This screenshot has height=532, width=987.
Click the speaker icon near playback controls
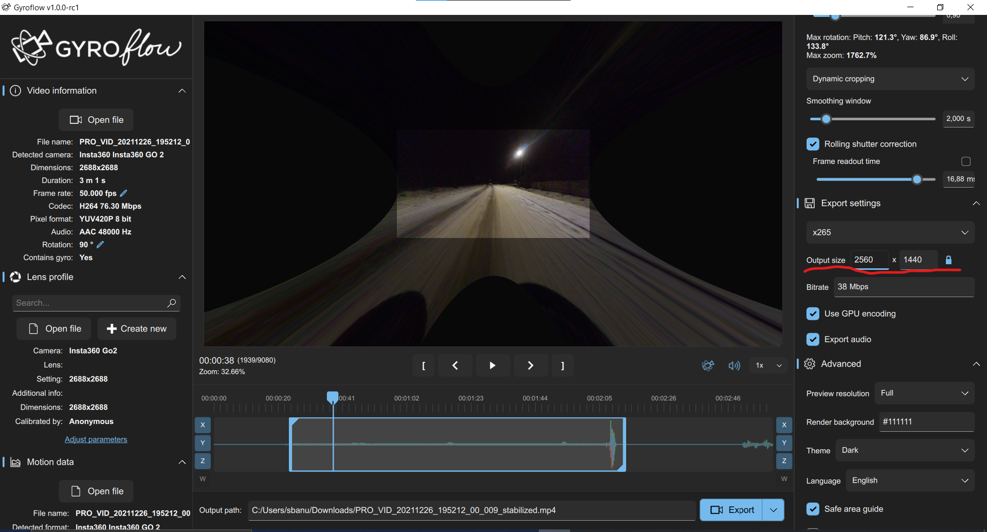[x=734, y=365]
